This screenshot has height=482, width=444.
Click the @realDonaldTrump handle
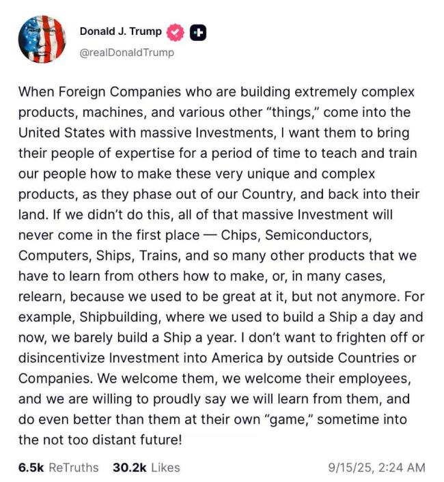(127, 53)
